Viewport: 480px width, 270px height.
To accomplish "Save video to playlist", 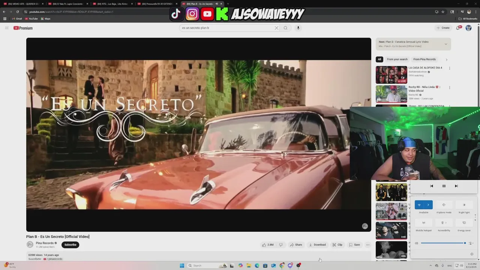I will click(x=354, y=245).
